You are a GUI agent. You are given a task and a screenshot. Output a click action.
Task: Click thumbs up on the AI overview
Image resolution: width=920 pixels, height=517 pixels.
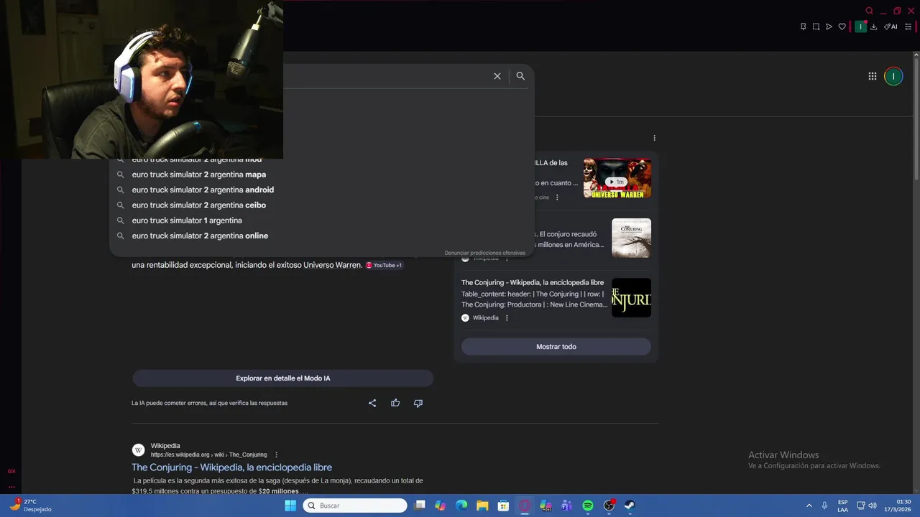395,403
